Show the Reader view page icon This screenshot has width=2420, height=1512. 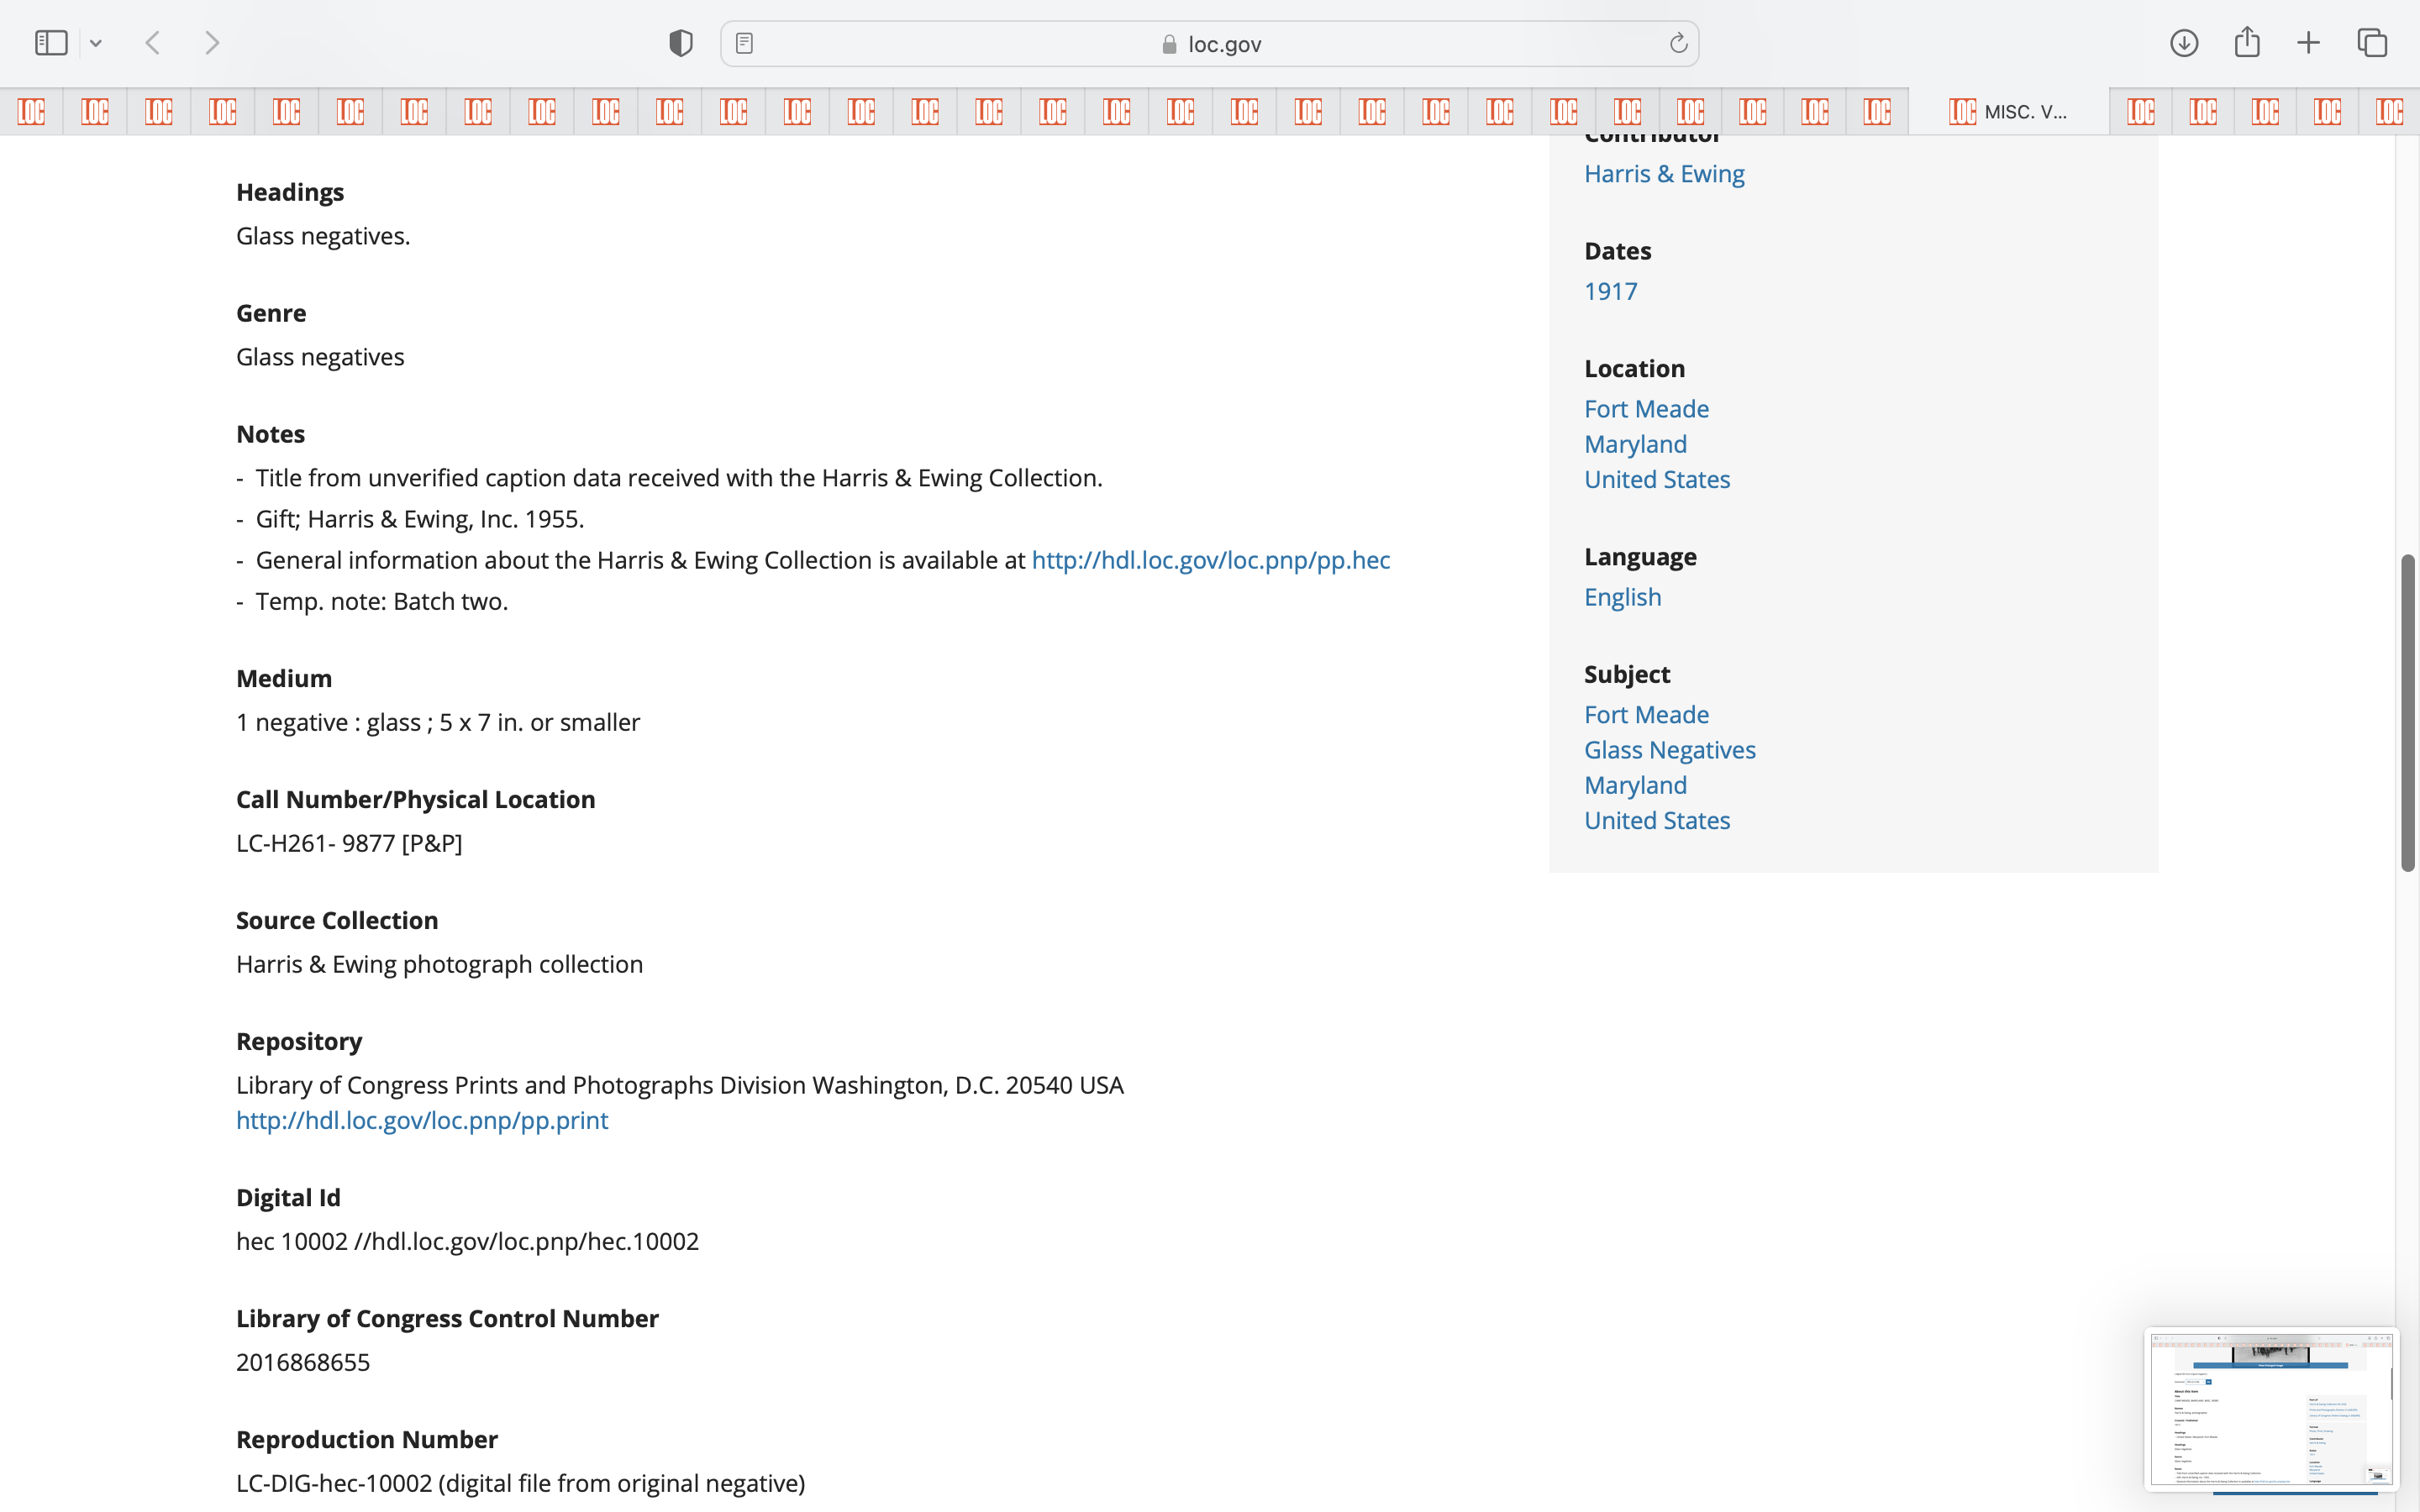(744, 43)
